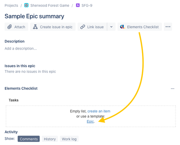Click the Sherwood Forest Game project icon
The image size is (180, 145).
click(x=26, y=5)
